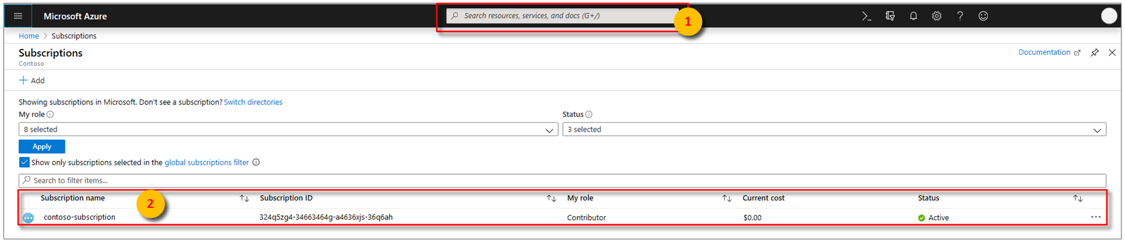Click the Status column header

point(928,199)
